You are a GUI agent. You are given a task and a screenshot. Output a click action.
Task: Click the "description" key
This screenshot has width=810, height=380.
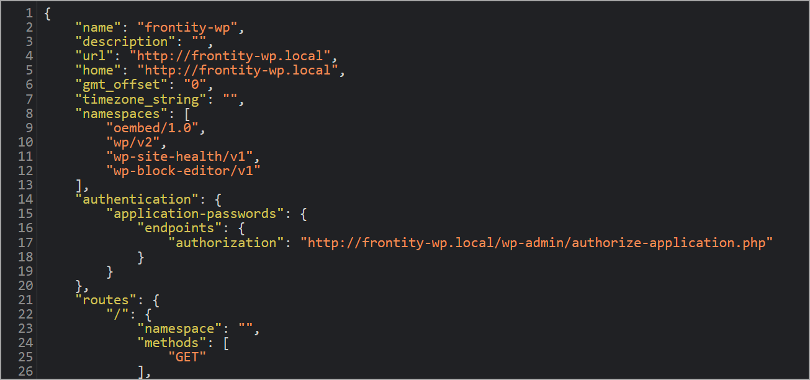pos(125,42)
